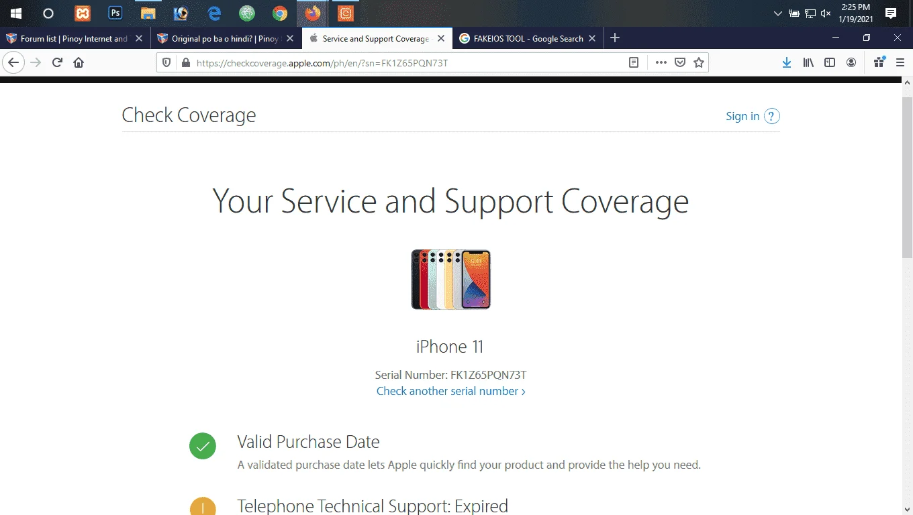Viewport: 913px width, 515px height.
Task: Reload the current page
Action: (x=57, y=62)
